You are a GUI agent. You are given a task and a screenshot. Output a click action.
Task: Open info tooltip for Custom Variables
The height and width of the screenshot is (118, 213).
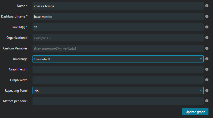tap(207, 48)
